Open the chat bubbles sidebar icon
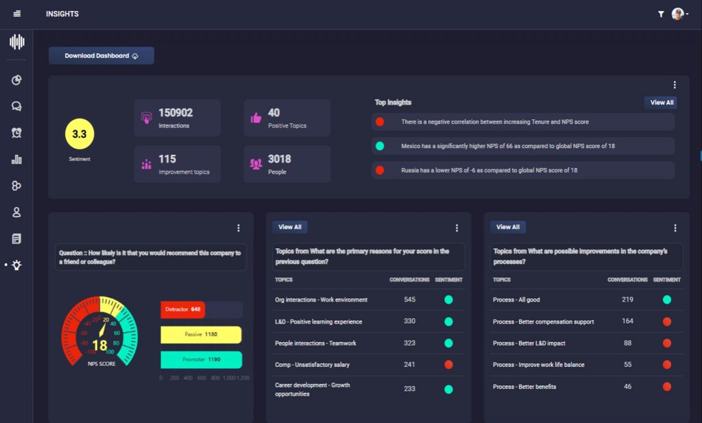The height and width of the screenshot is (423, 702). [x=16, y=106]
